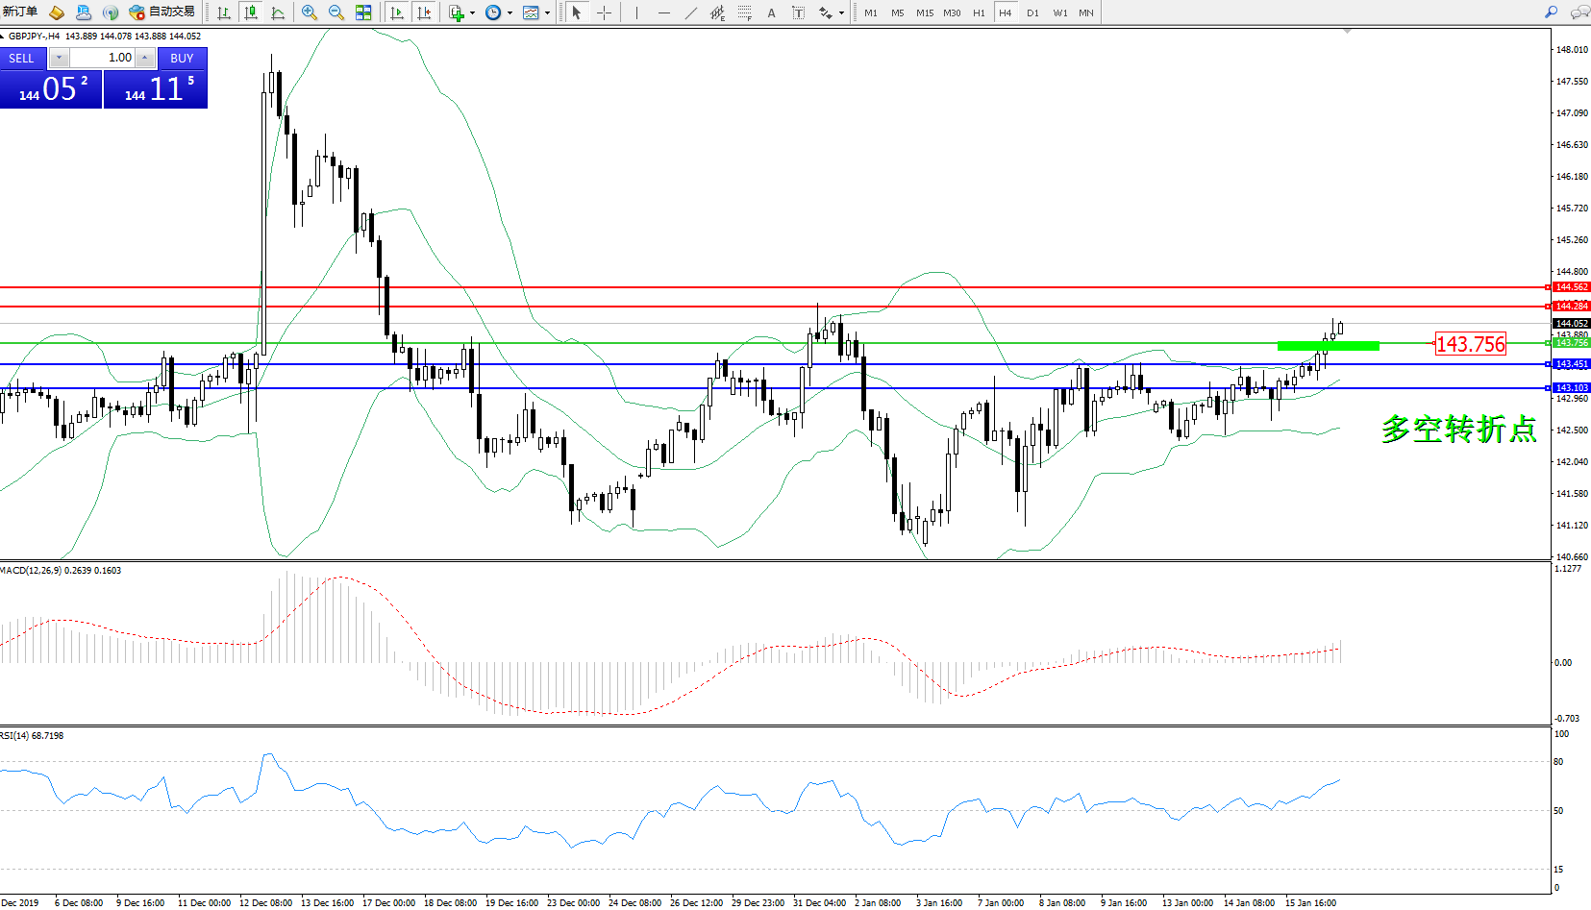1591x910 pixels.
Task: Select the horizontal line drawing tool
Action: point(664,12)
